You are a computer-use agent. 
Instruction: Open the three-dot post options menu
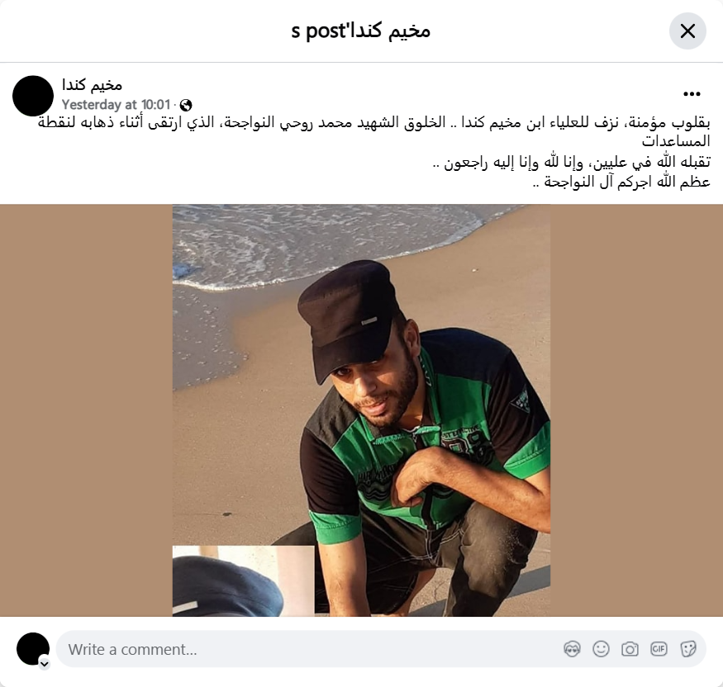pos(692,94)
